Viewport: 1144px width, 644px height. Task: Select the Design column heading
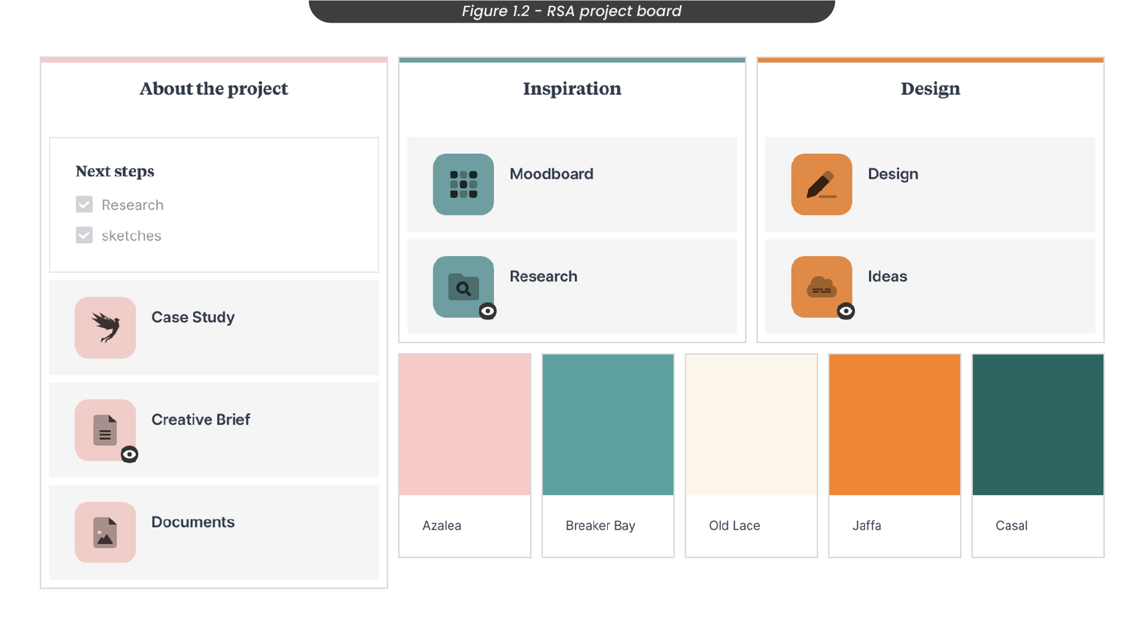tap(930, 89)
